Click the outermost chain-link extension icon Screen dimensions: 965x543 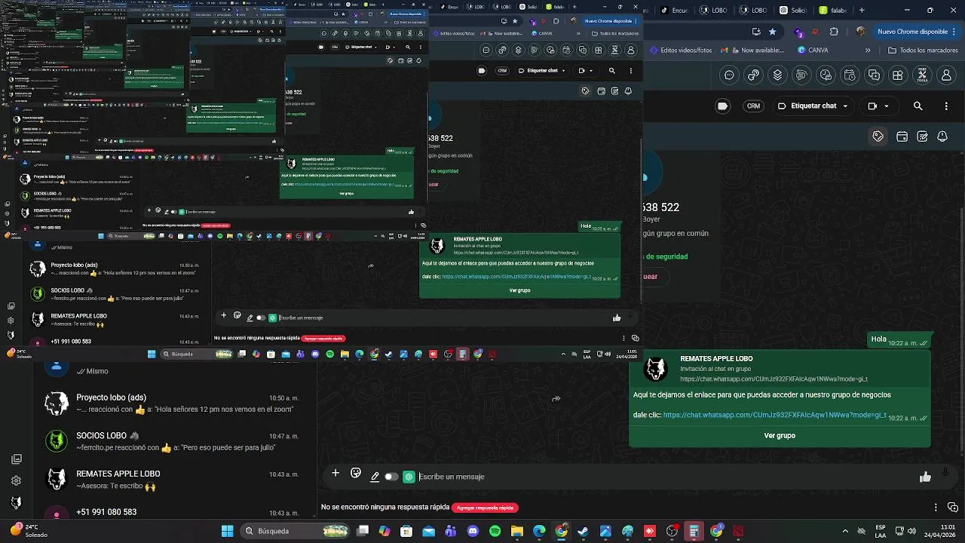pos(753,75)
